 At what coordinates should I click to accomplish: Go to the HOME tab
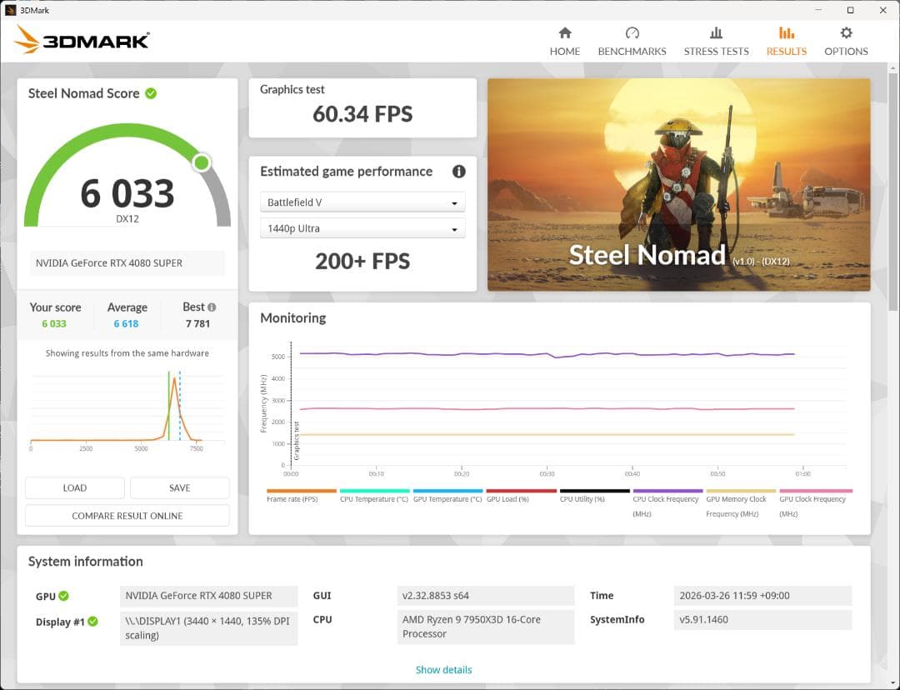565,42
